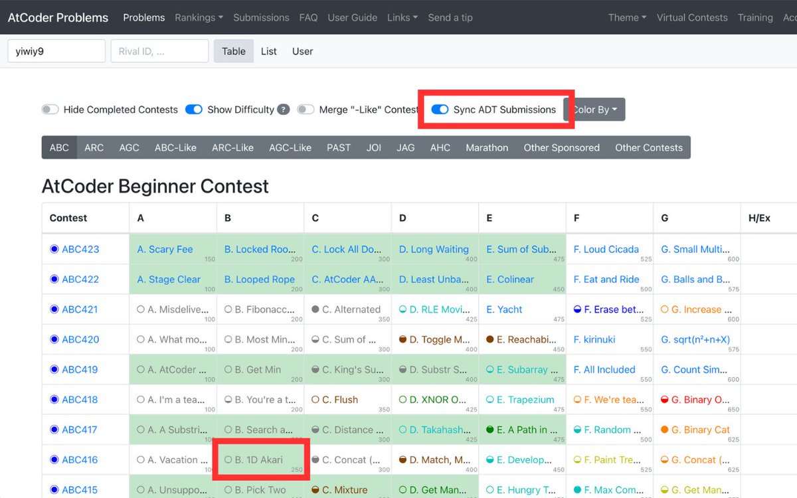Open problem E. Yacht
Viewport: 797px width, 498px height.
pos(504,309)
